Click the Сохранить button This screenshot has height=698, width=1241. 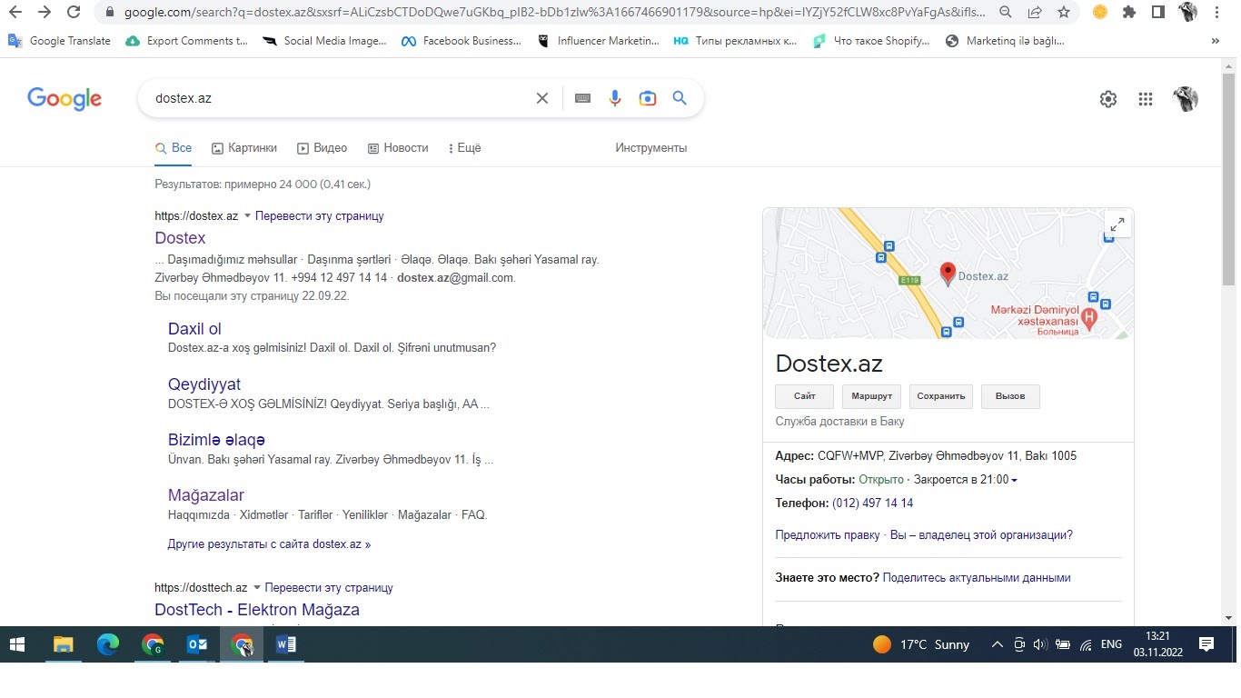point(941,396)
